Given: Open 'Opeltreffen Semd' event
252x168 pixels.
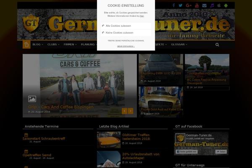Looking at the screenshot, I should point(37,155).
